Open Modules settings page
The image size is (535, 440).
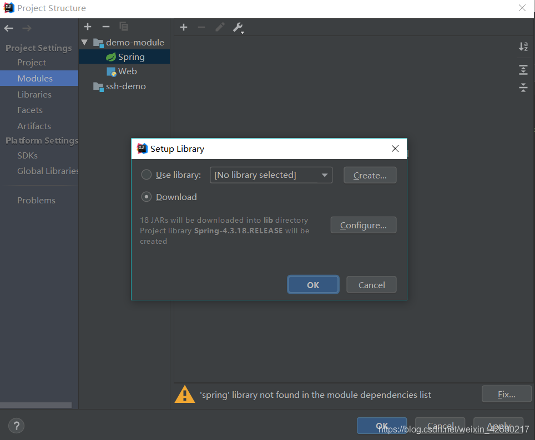39,78
